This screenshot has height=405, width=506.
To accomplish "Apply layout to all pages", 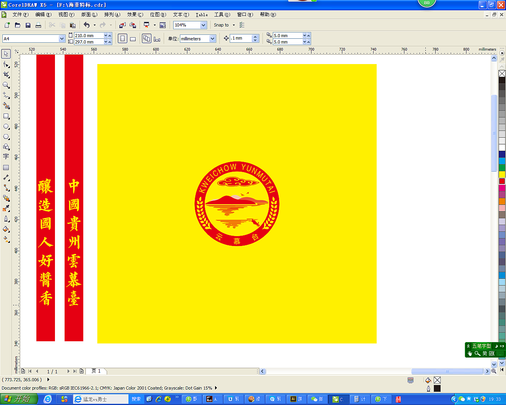I will point(147,38).
